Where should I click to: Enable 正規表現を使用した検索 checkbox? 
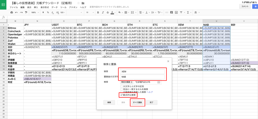121,92
